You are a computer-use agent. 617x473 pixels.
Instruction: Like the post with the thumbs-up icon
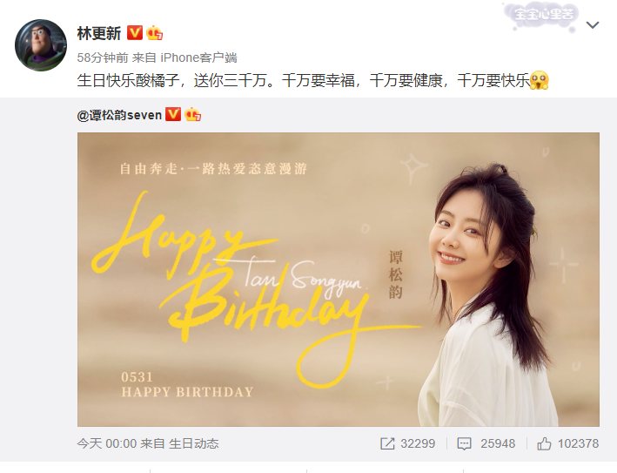[544, 444]
